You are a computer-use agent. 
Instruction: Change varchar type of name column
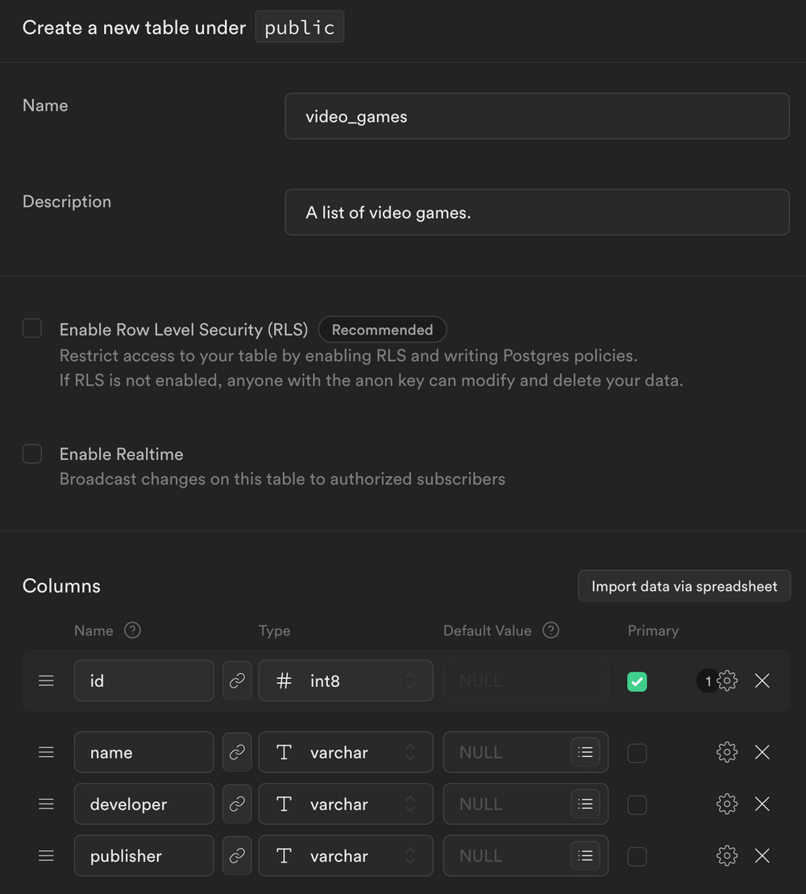(x=346, y=752)
